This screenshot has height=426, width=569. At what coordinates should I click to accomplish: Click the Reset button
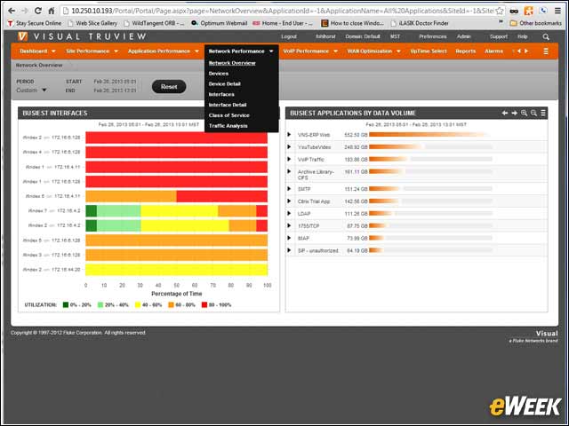coord(169,87)
